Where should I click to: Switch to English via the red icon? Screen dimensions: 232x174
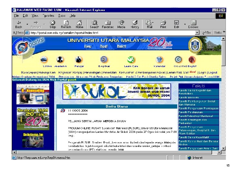click(x=192, y=60)
